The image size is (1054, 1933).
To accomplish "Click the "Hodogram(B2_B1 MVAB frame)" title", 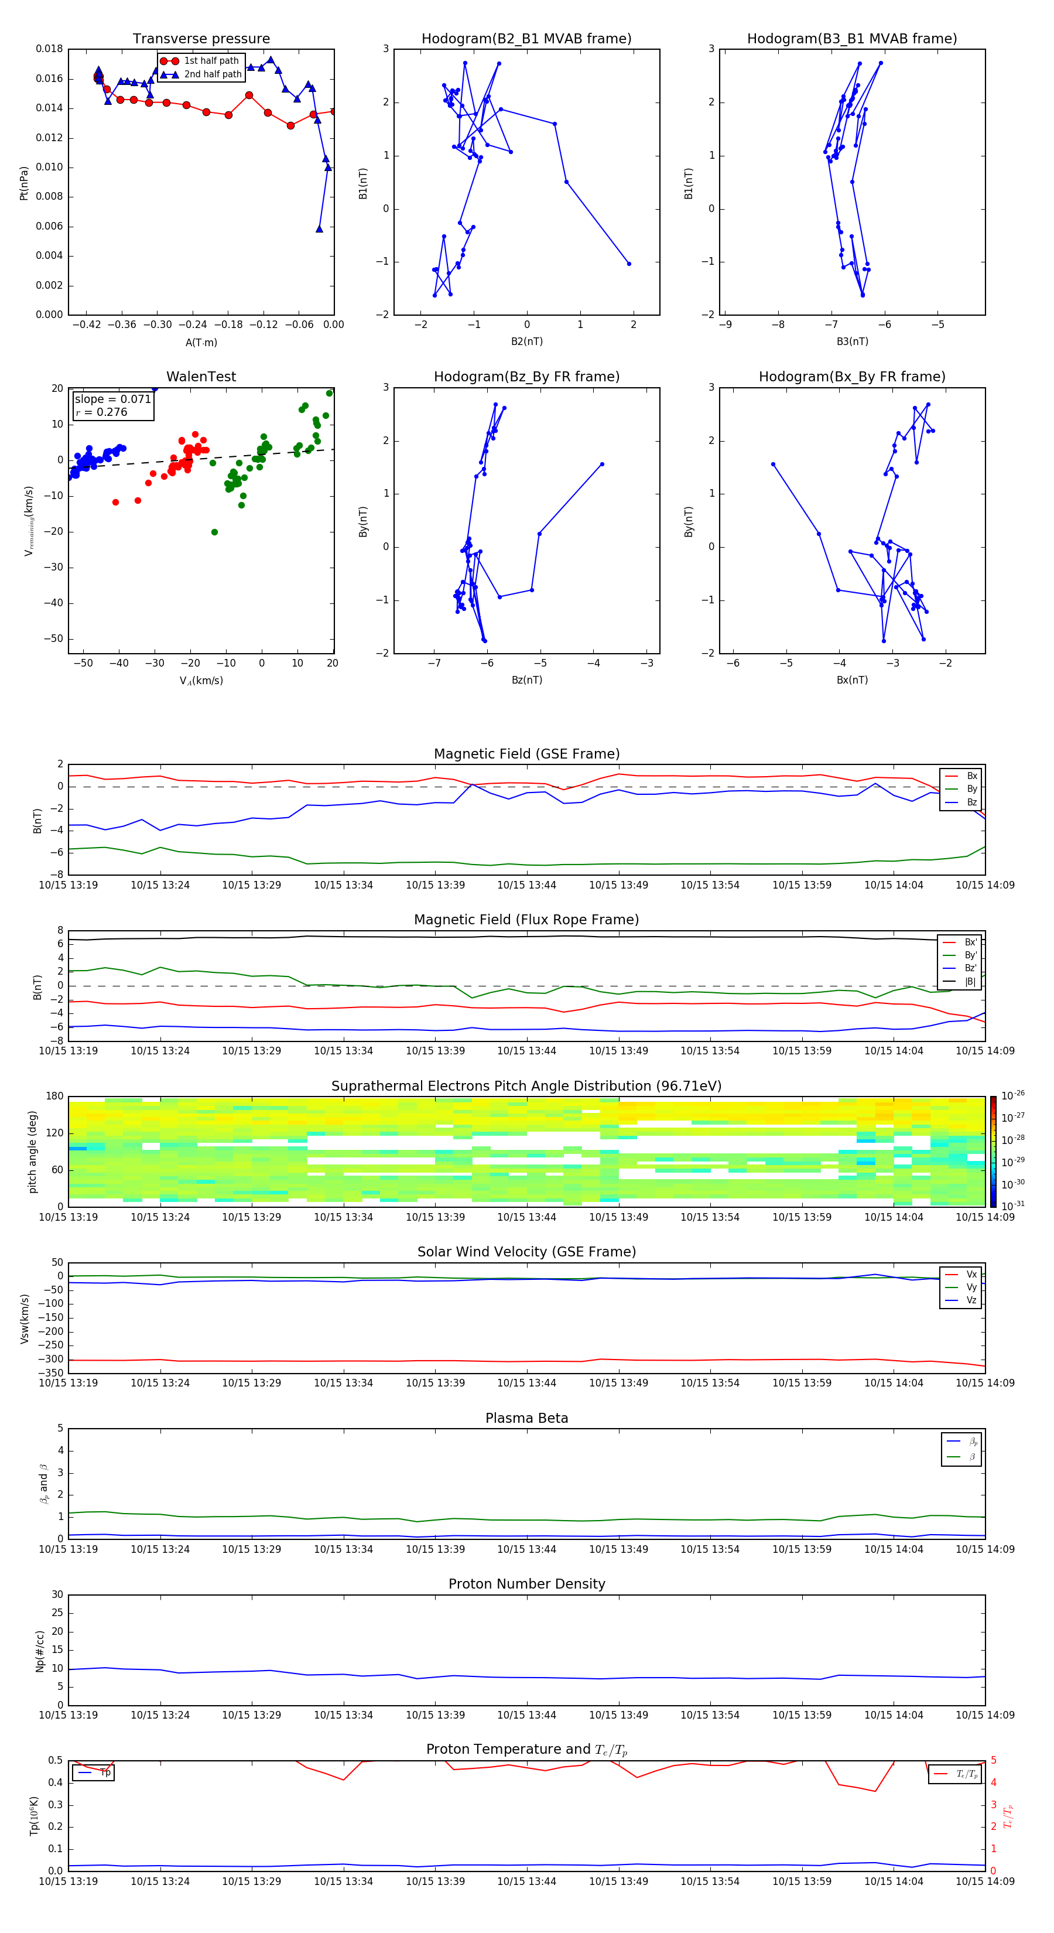I will click(x=526, y=39).
